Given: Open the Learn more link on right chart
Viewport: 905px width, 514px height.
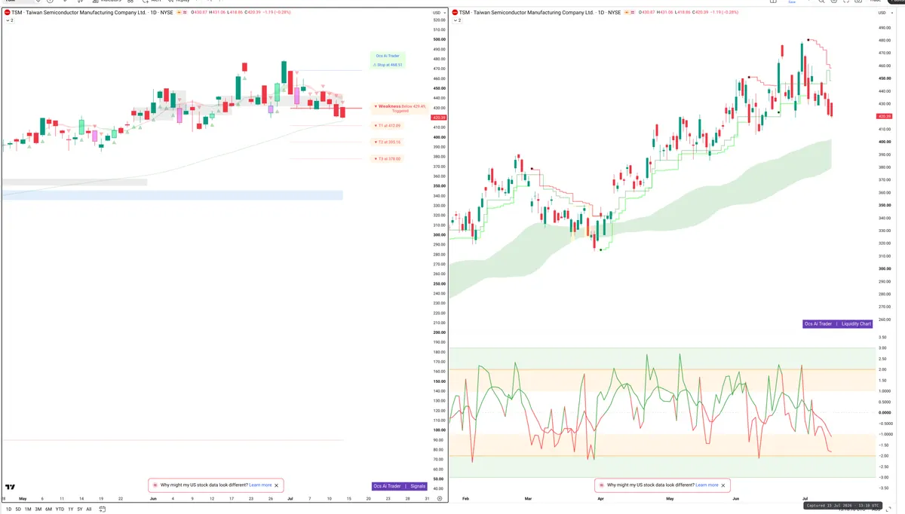Looking at the screenshot, I should 707,485.
